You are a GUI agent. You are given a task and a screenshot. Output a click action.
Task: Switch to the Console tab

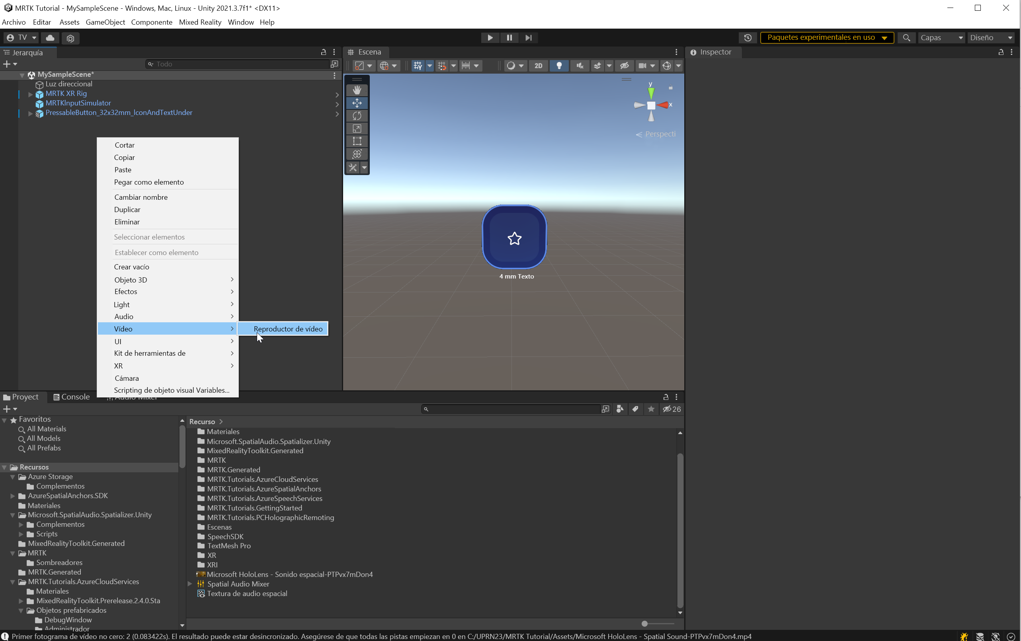(x=75, y=397)
